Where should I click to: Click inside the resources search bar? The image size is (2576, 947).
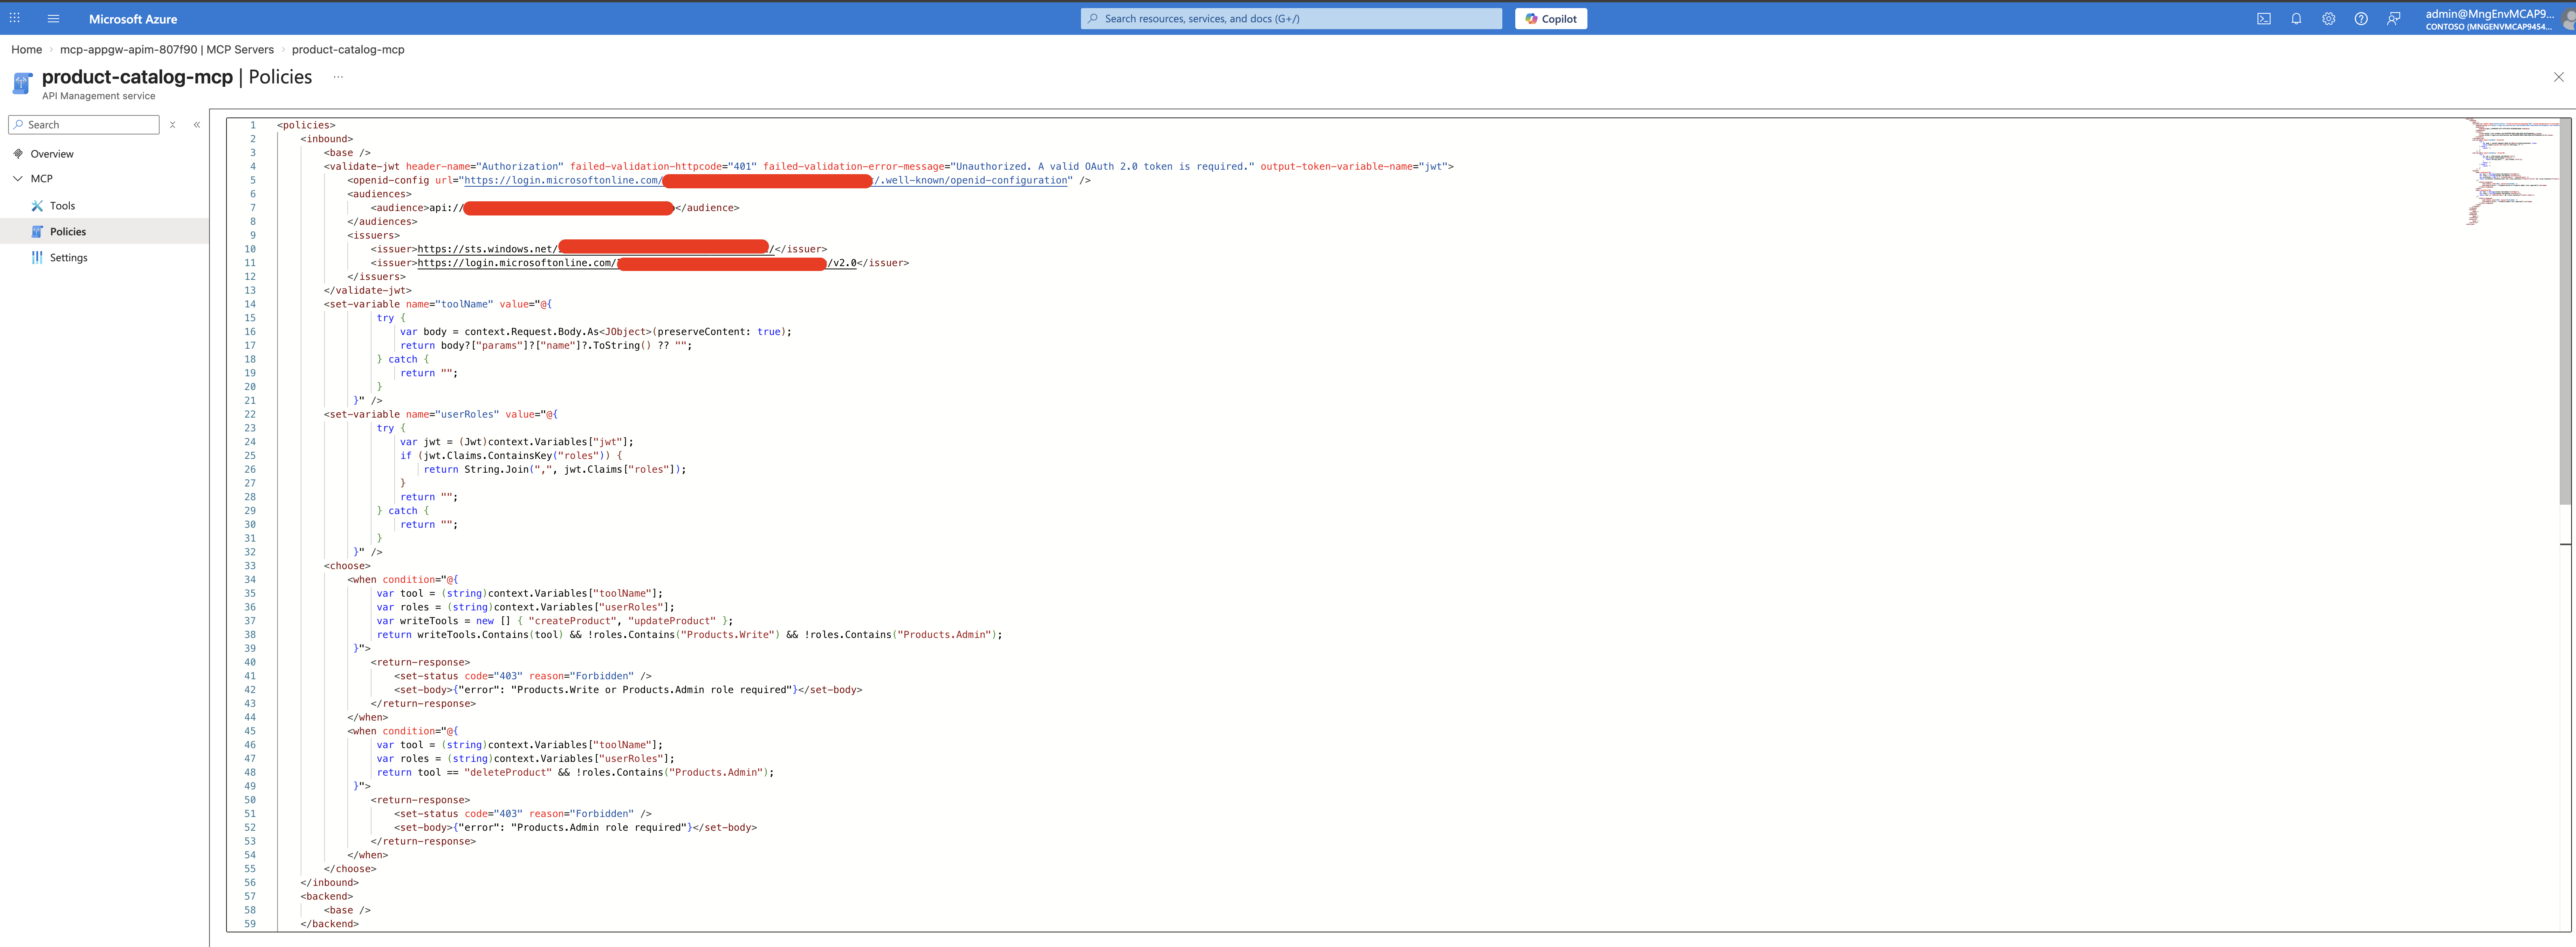coord(1290,18)
